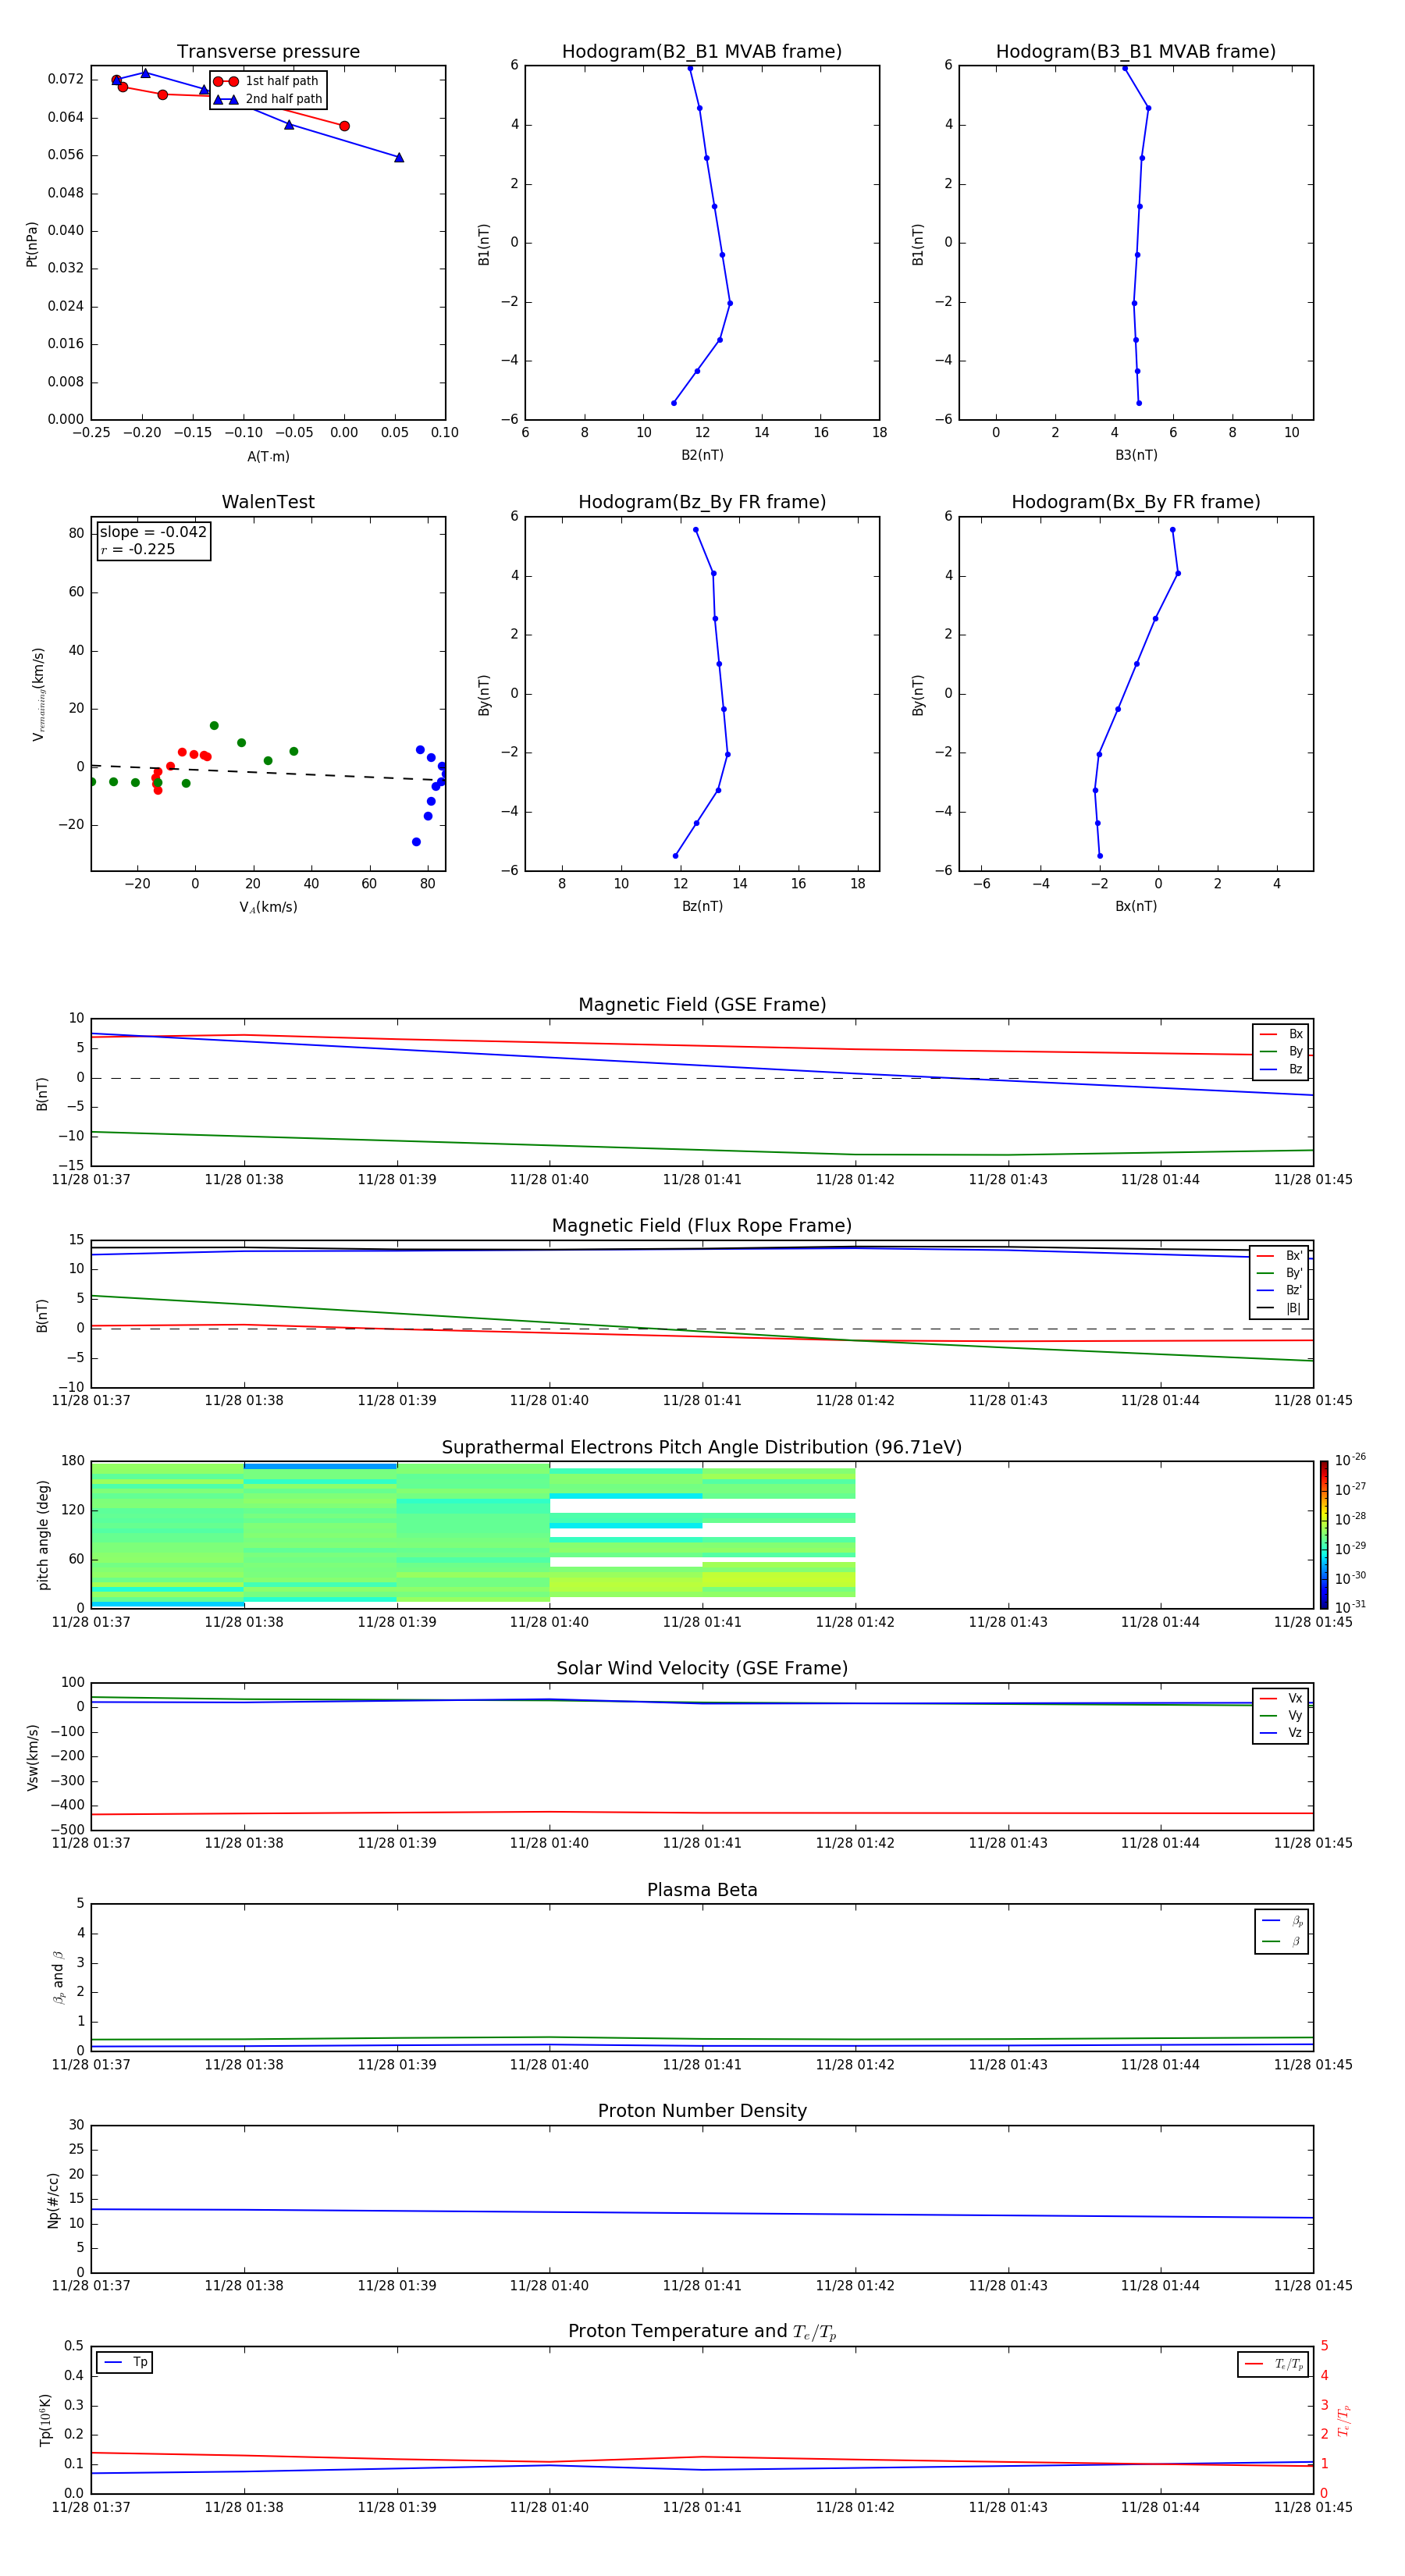Click the 'Hodogram(Bx_By FR frame)' title
1405x2576 pixels.
click(x=1136, y=502)
